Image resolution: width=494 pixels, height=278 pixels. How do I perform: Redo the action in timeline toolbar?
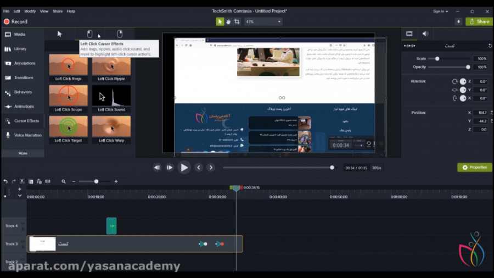coord(14,181)
